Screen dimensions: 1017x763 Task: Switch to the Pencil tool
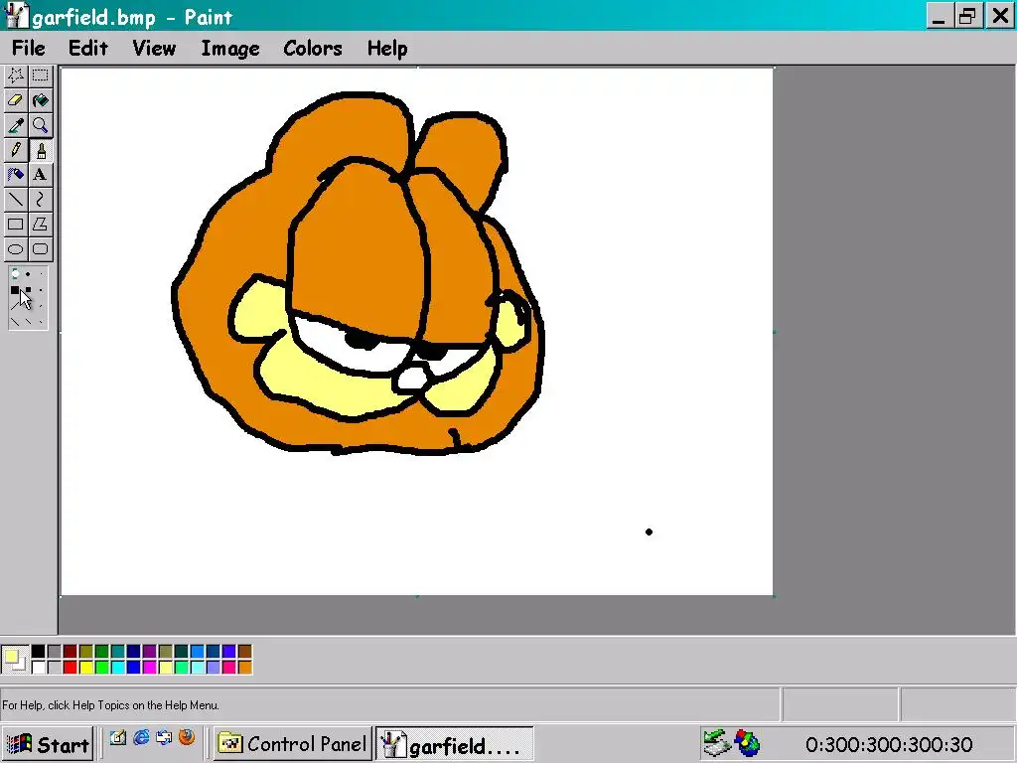pos(16,150)
